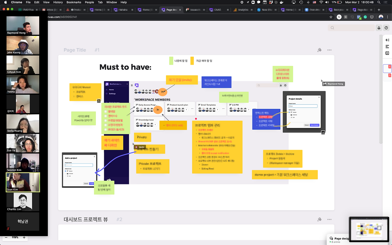This screenshot has height=245, width=392.
Task: Expand the 119% zoom level control
Action: 15,237
